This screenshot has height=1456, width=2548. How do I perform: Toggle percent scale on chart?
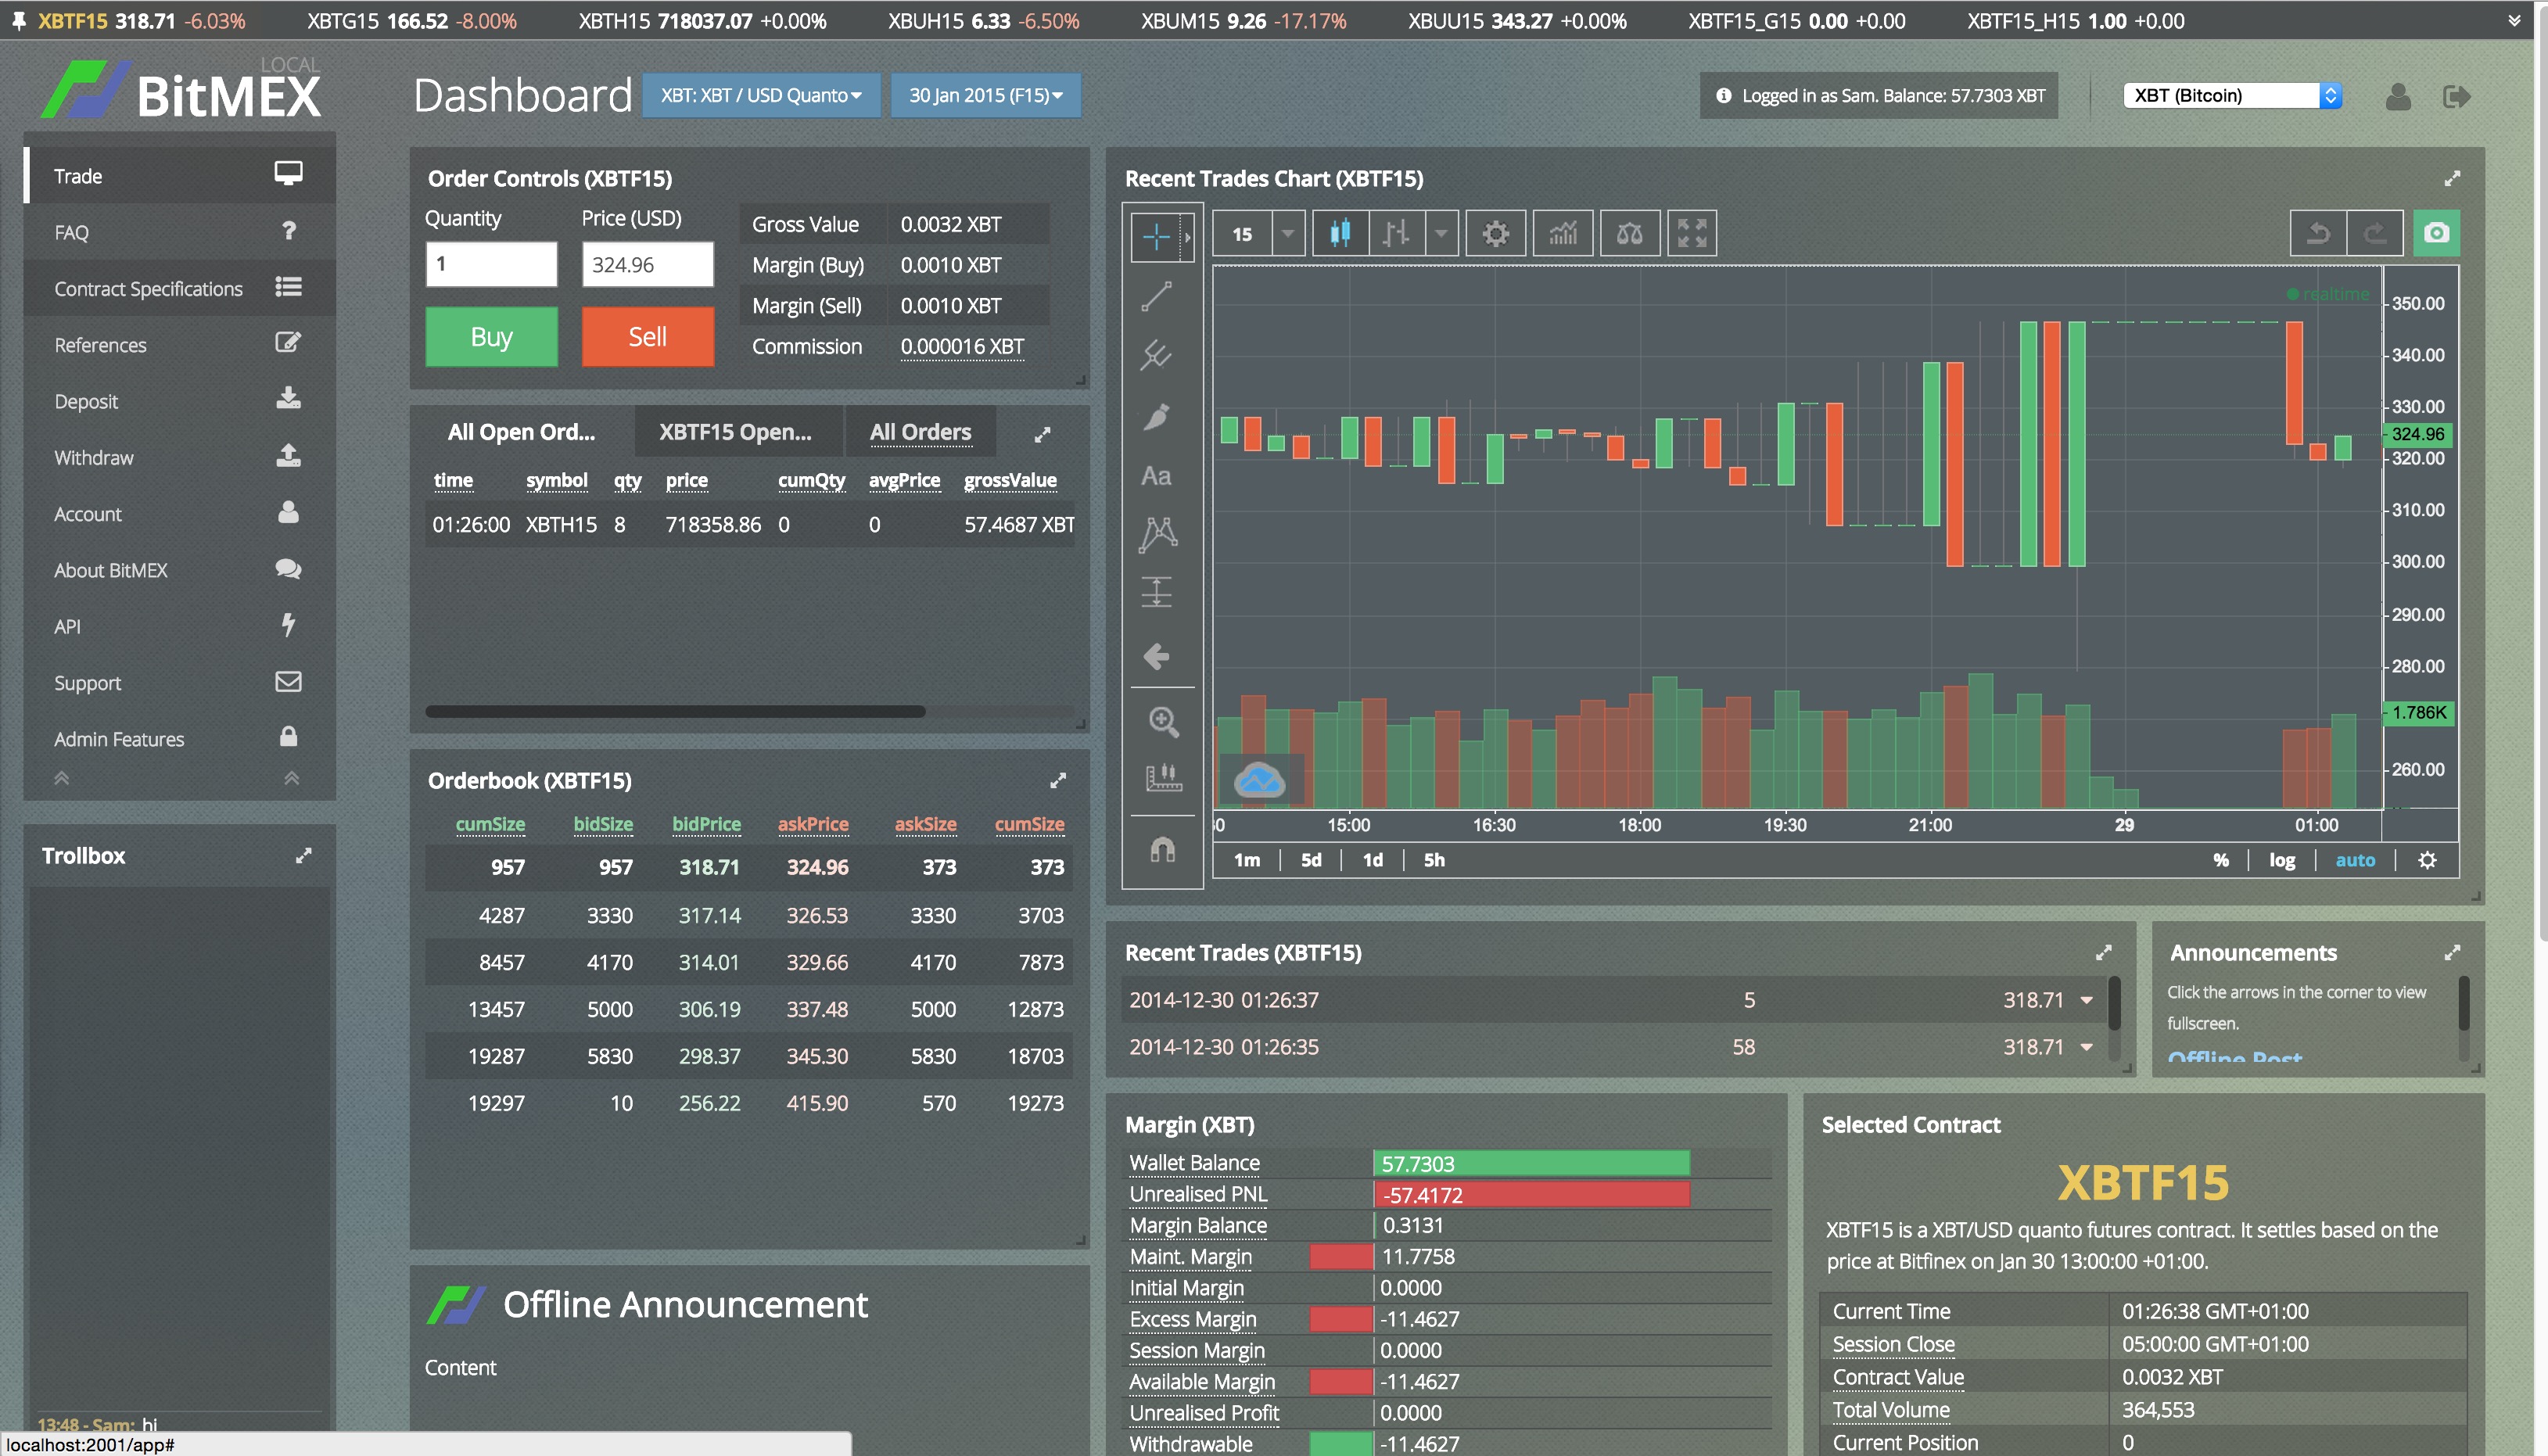point(2220,860)
